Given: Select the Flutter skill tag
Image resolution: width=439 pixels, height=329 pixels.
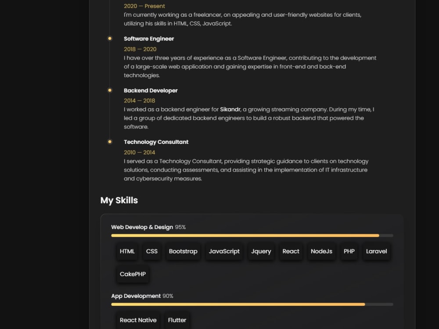Looking at the screenshot, I should tap(177, 320).
